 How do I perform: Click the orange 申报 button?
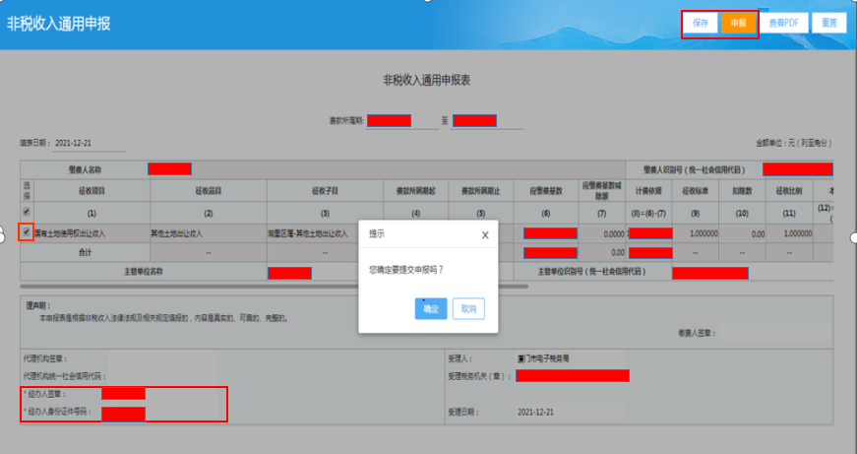point(738,23)
